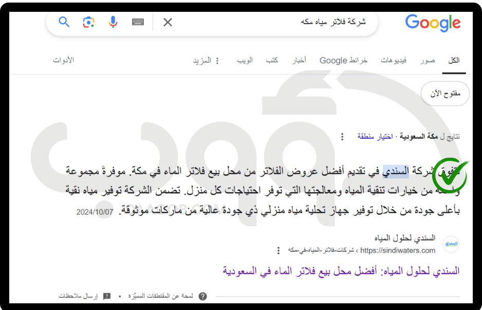Expand the 'المزيد' more options menu
The height and width of the screenshot is (310, 482).
tap(206, 61)
